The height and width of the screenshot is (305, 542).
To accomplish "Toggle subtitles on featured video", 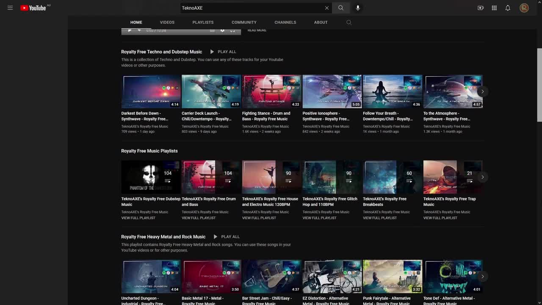I will click(213, 30).
